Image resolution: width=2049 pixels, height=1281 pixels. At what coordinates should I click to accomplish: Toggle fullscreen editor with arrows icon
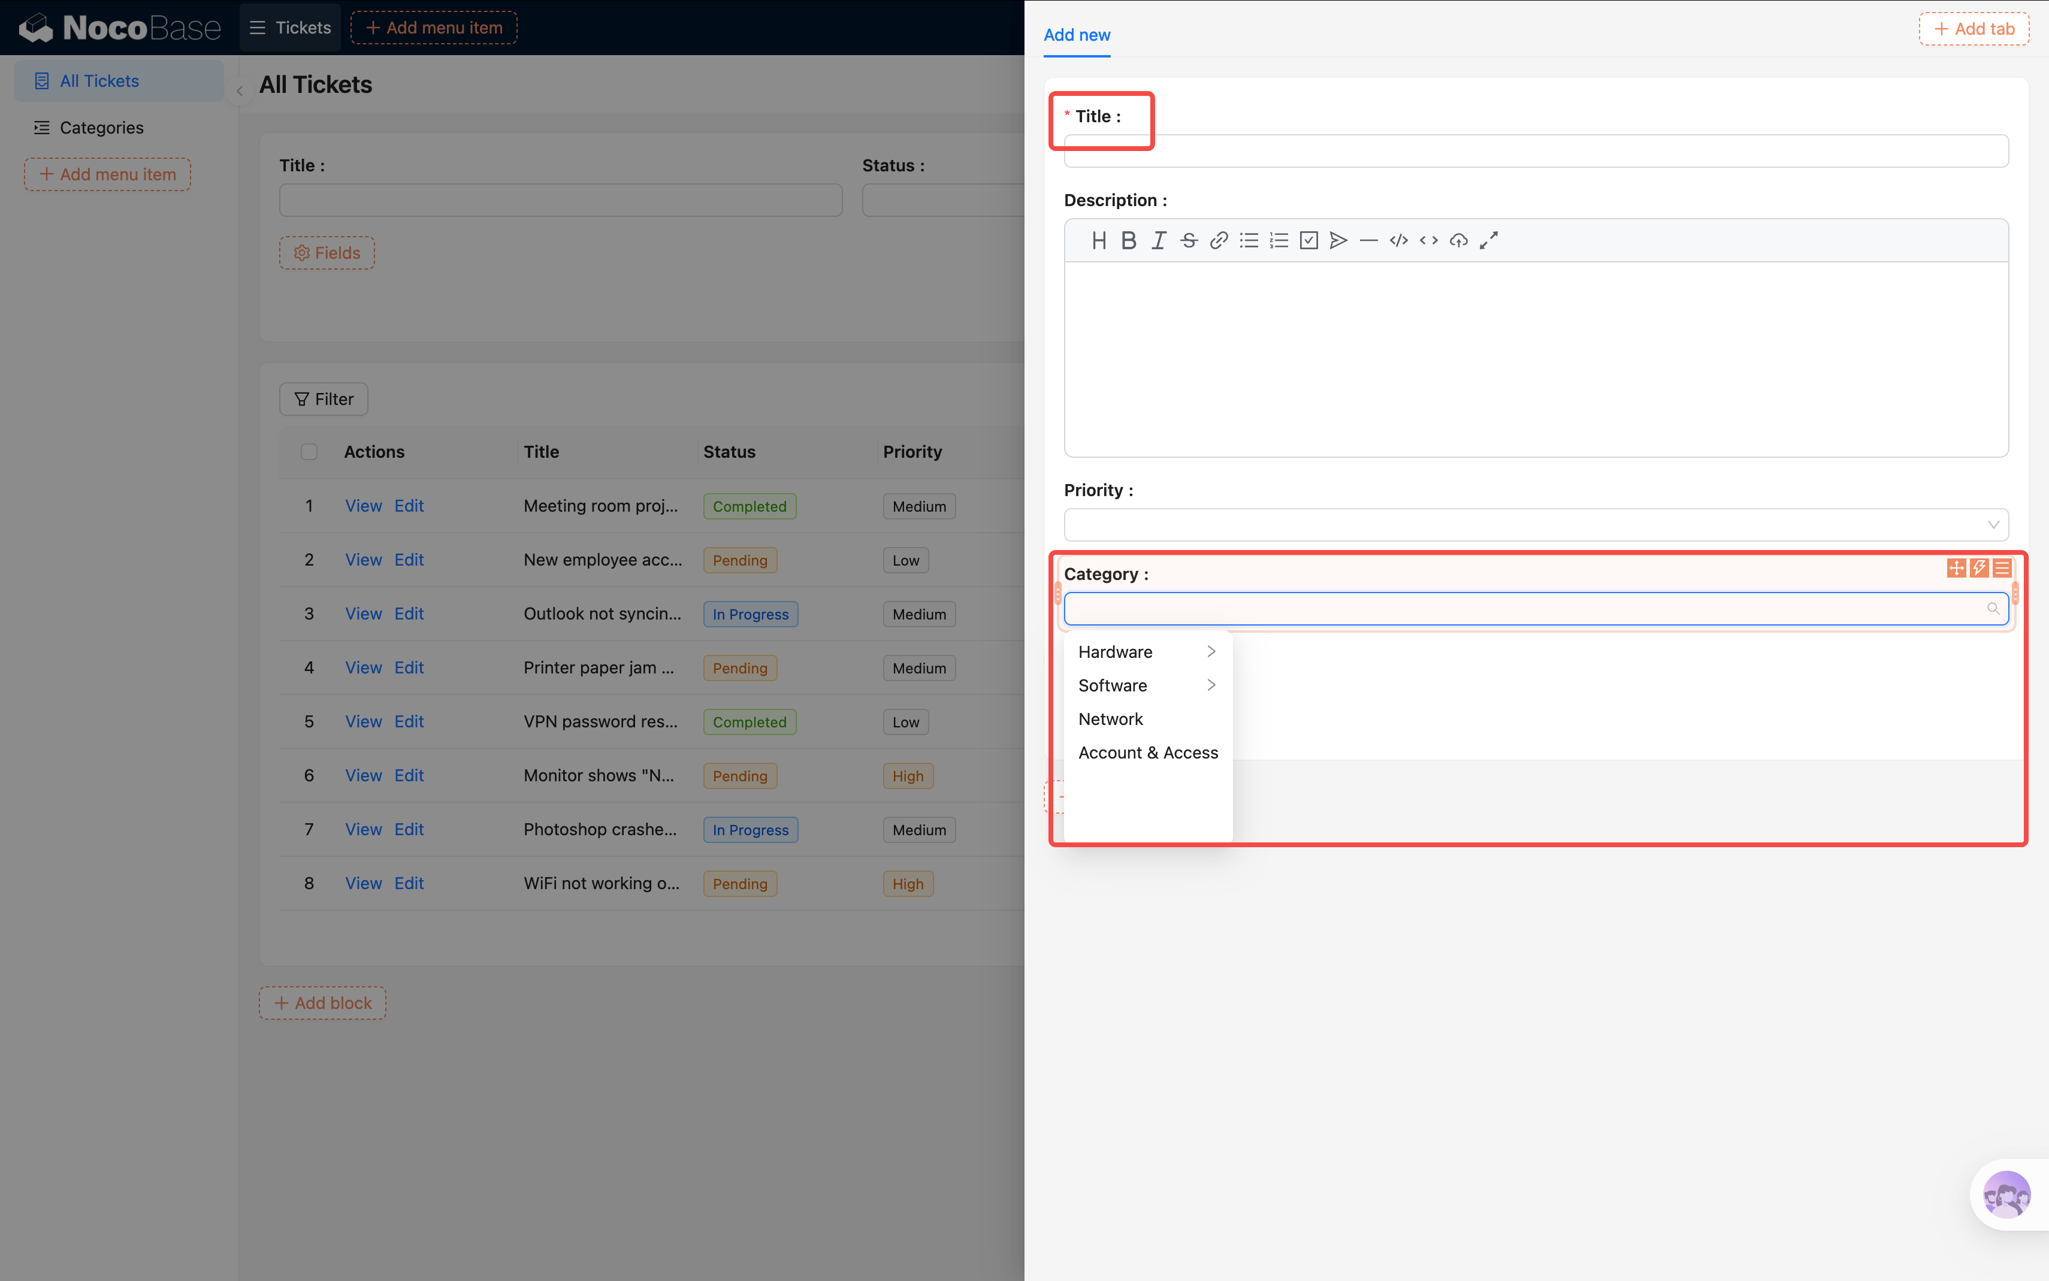click(1488, 241)
